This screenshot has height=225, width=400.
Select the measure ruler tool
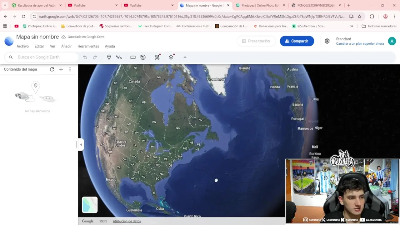(133, 57)
